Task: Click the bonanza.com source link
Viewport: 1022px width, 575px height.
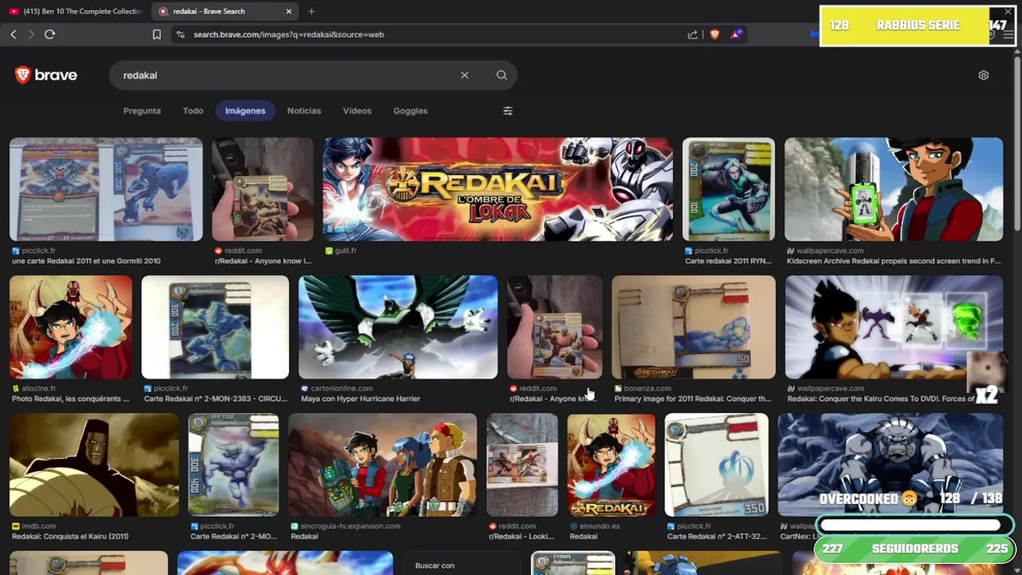Action: pos(648,388)
